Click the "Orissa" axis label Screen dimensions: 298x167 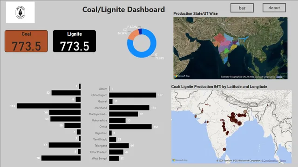[x=103, y=127]
